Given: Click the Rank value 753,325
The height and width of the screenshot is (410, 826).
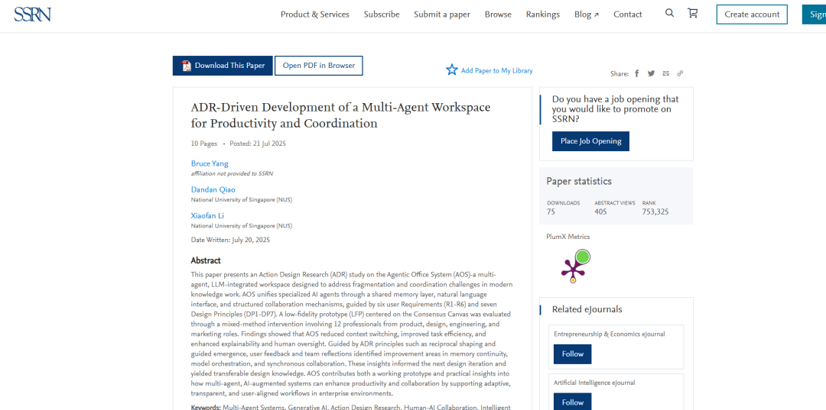Looking at the screenshot, I should click(655, 211).
